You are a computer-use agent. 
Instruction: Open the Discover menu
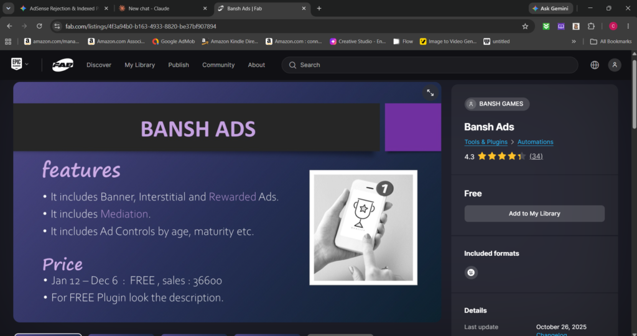[x=99, y=65]
